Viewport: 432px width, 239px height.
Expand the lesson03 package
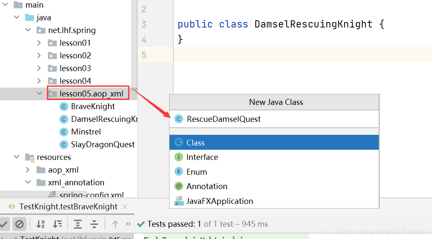pyautogui.click(x=39, y=68)
